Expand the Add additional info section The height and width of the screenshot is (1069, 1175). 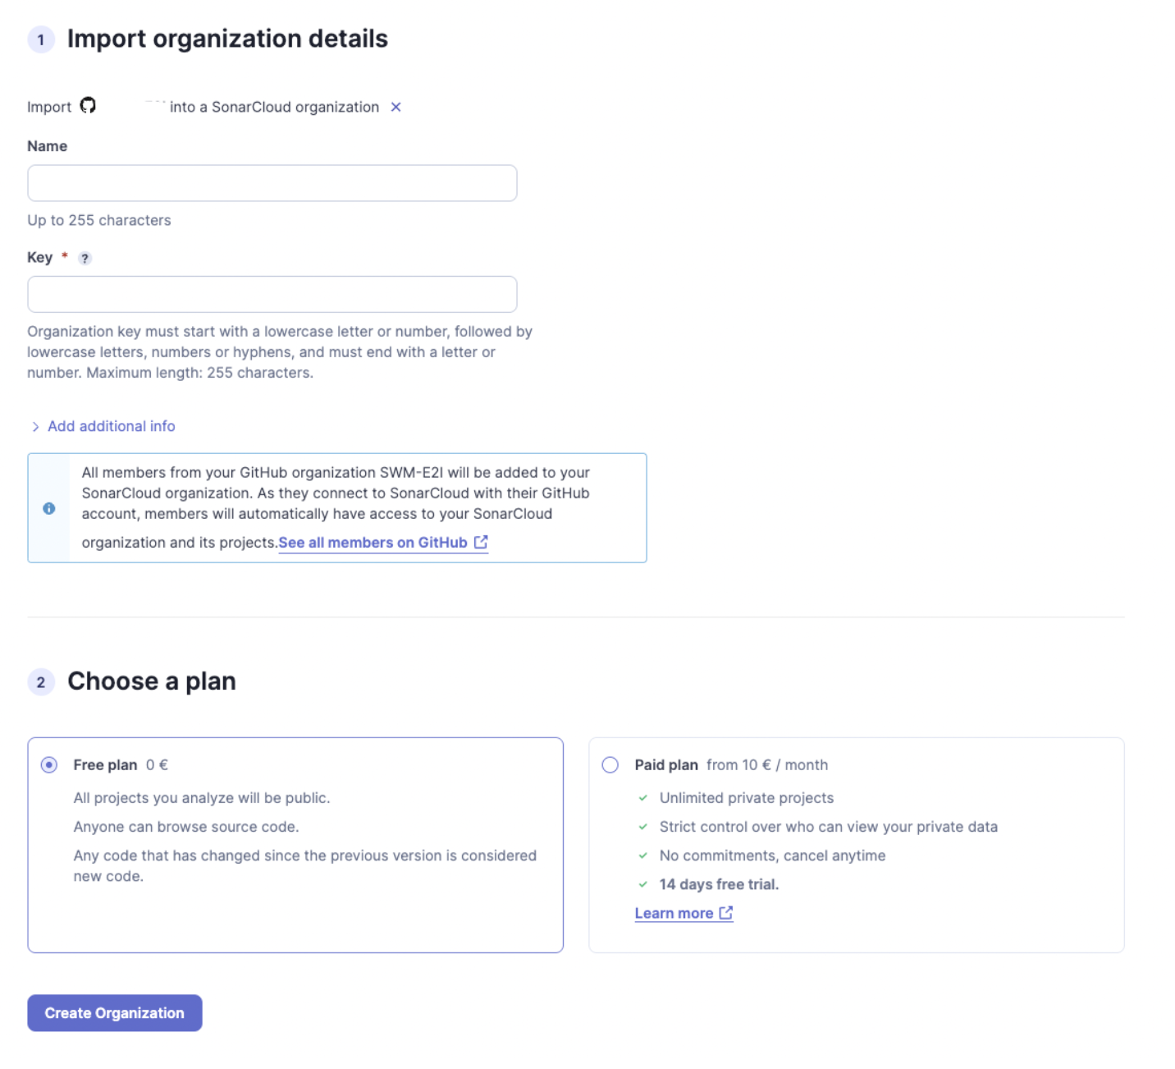(111, 426)
